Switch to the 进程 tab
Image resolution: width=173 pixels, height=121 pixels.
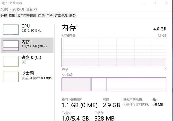click(x=4, y=15)
